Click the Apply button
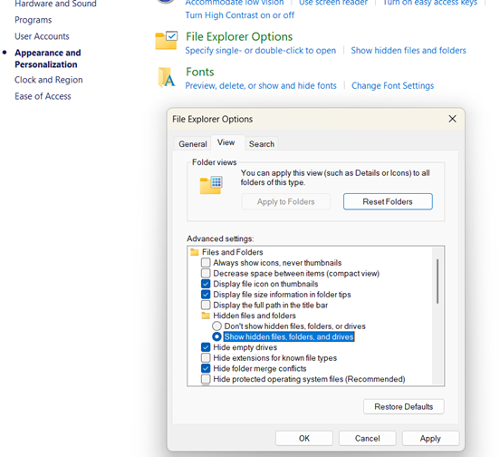This screenshot has height=457, width=500. pos(430,438)
